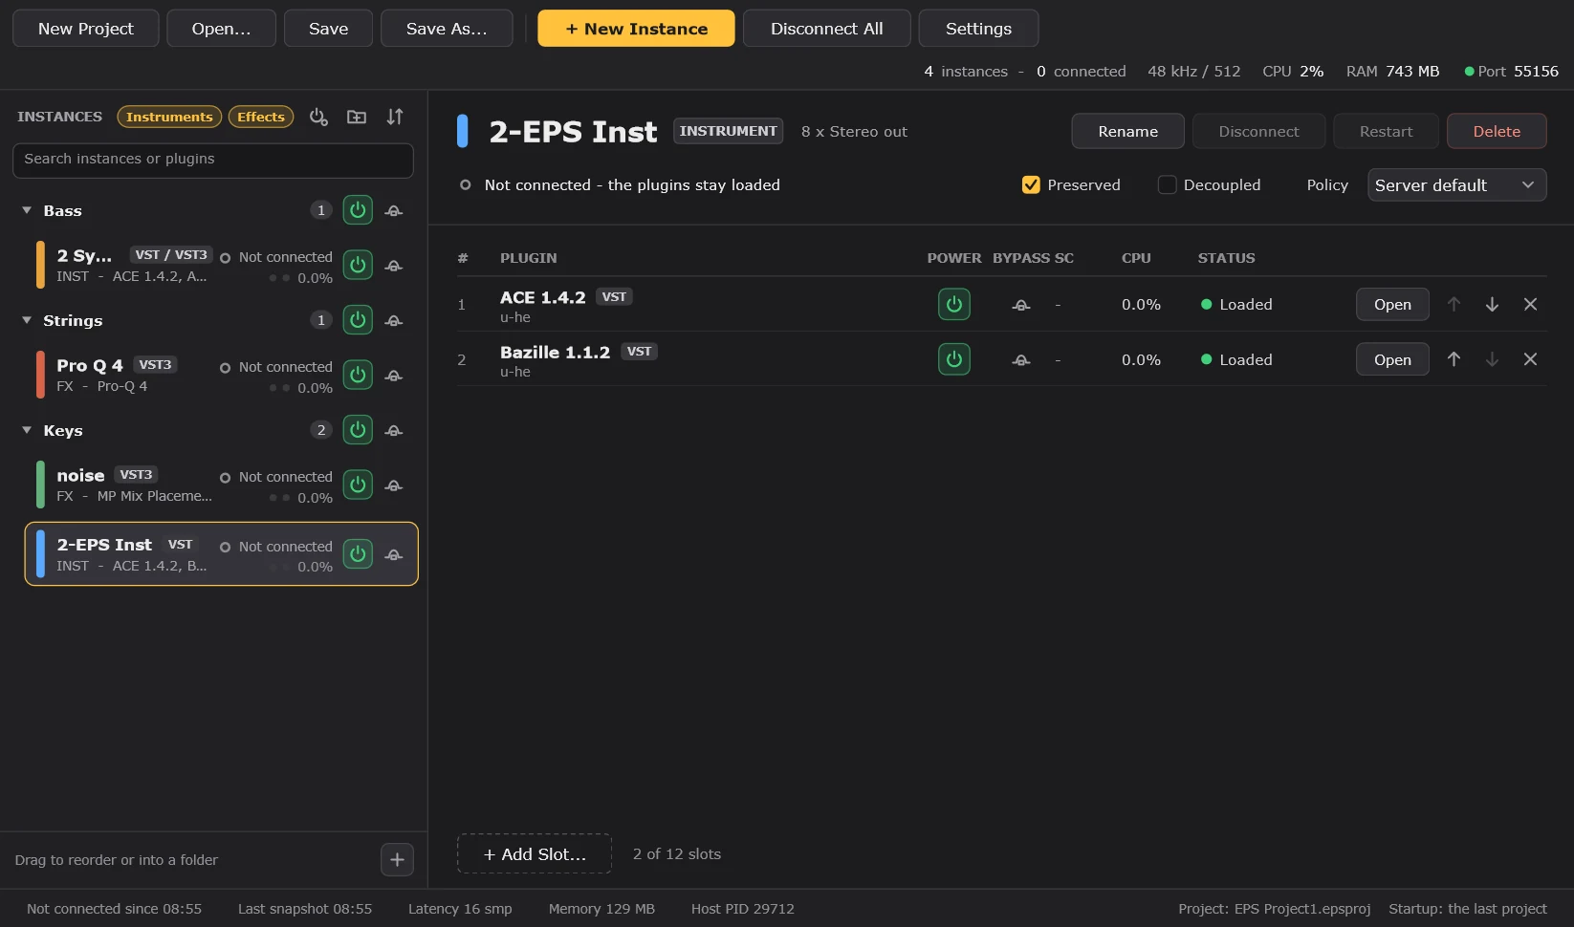Click the Disconnect All button
This screenshot has height=927, width=1574.
pyautogui.click(x=827, y=29)
